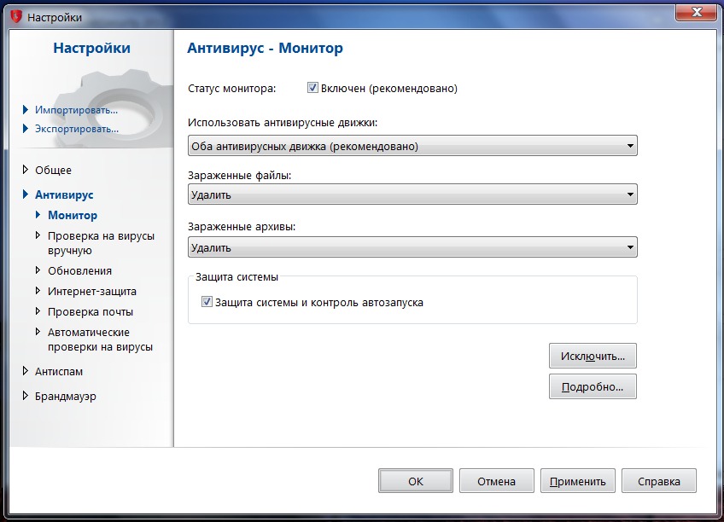The width and height of the screenshot is (724, 522).
Task: Open the Монитор settings page
Action: pos(73,215)
